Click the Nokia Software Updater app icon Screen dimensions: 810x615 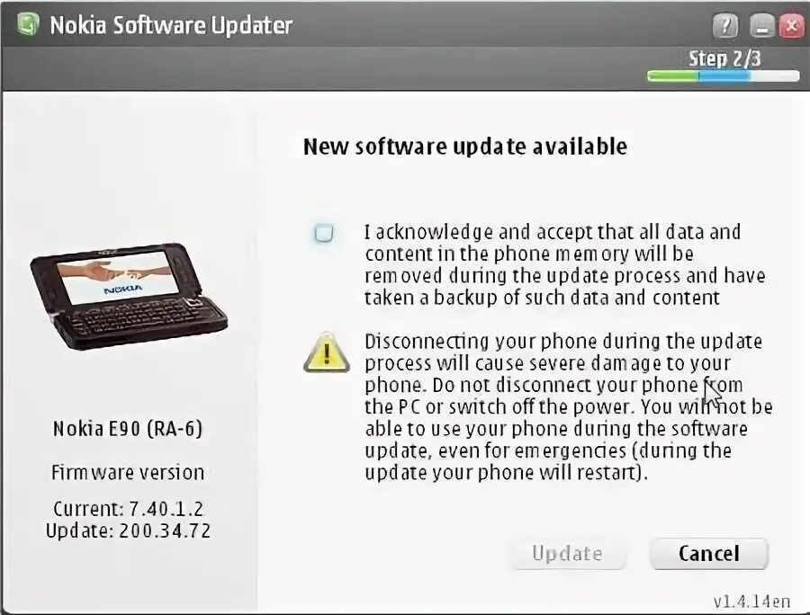click(28, 23)
